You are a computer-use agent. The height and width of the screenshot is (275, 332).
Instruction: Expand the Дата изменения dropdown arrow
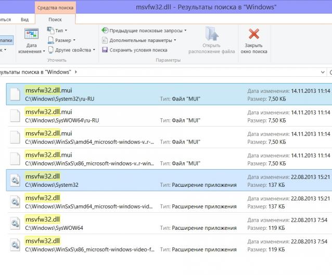coord(44,51)
